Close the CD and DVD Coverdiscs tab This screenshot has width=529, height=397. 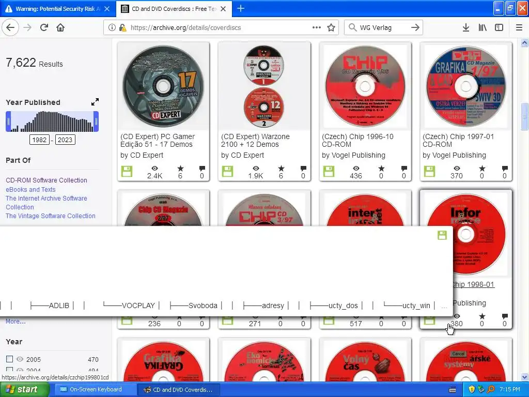(x=223, y=9)
